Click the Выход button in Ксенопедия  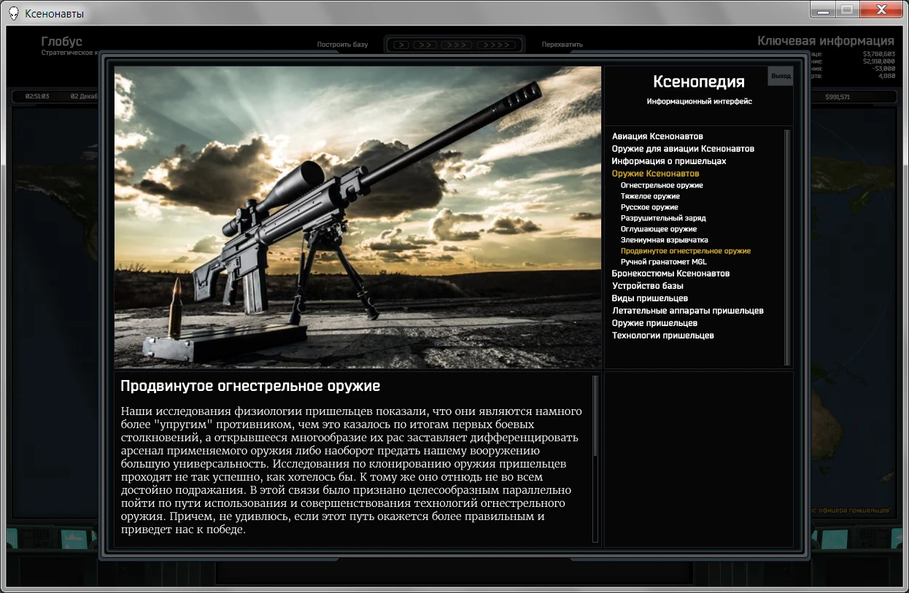coord(780,76)
